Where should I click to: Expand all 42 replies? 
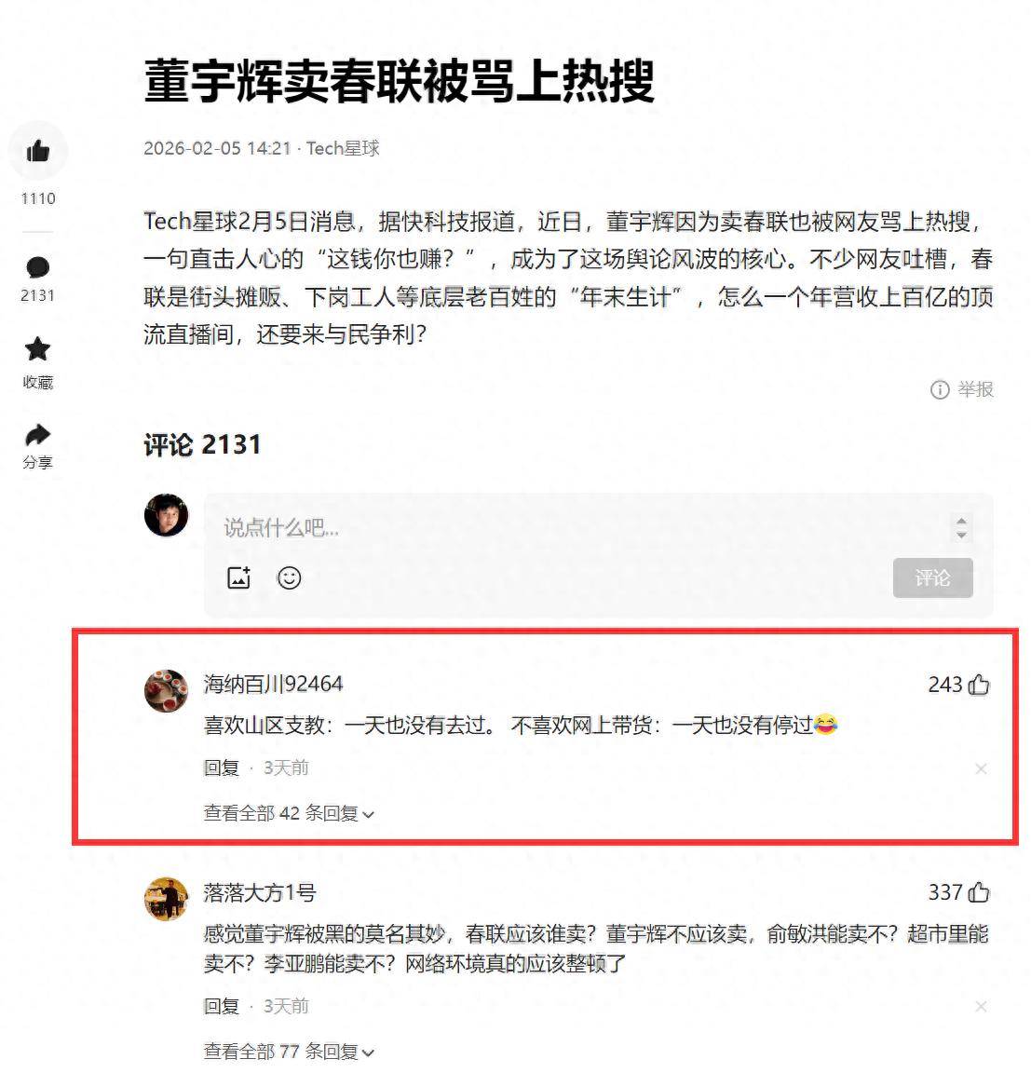[x=289, y=813]
